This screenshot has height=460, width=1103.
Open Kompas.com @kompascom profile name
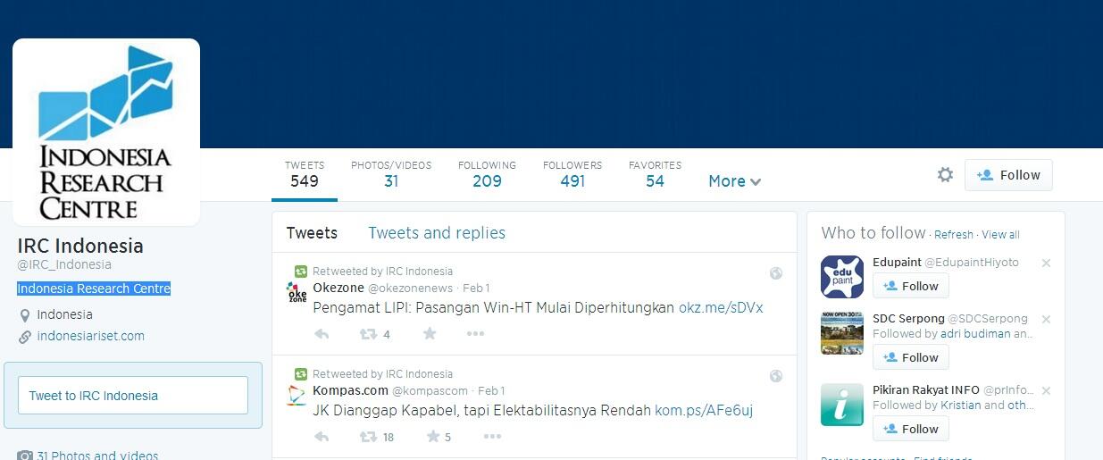pos(390,390)
